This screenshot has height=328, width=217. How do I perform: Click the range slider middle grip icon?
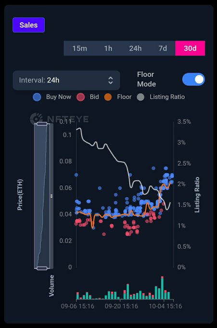[x=51, y=196]
